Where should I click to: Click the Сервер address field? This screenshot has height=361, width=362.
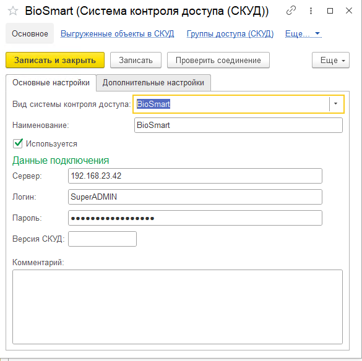point(195,176)
